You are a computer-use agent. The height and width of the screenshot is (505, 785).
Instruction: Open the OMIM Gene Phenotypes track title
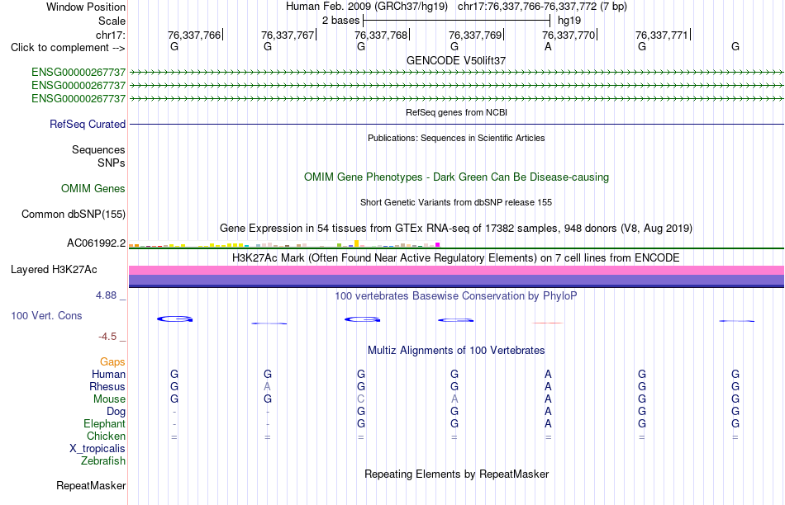point(456,177)
